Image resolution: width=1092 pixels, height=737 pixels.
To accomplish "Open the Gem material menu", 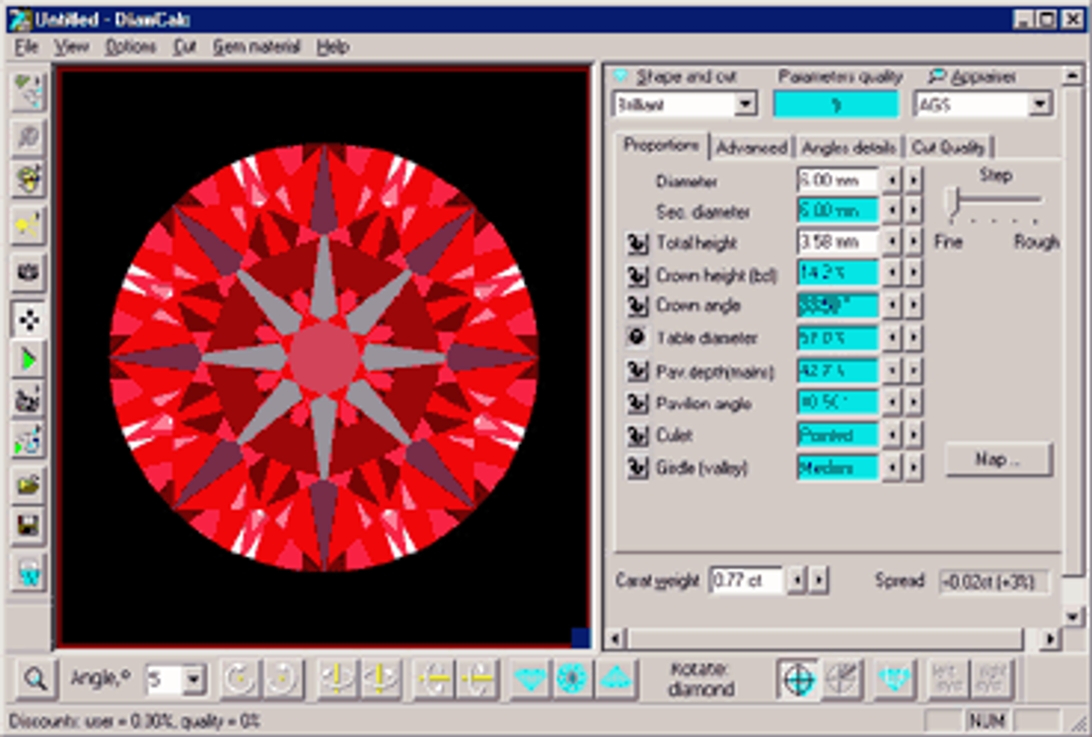I will coord(256,46).
